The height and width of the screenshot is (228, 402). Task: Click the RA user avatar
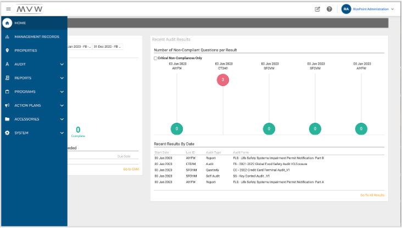tap(346, 9)
